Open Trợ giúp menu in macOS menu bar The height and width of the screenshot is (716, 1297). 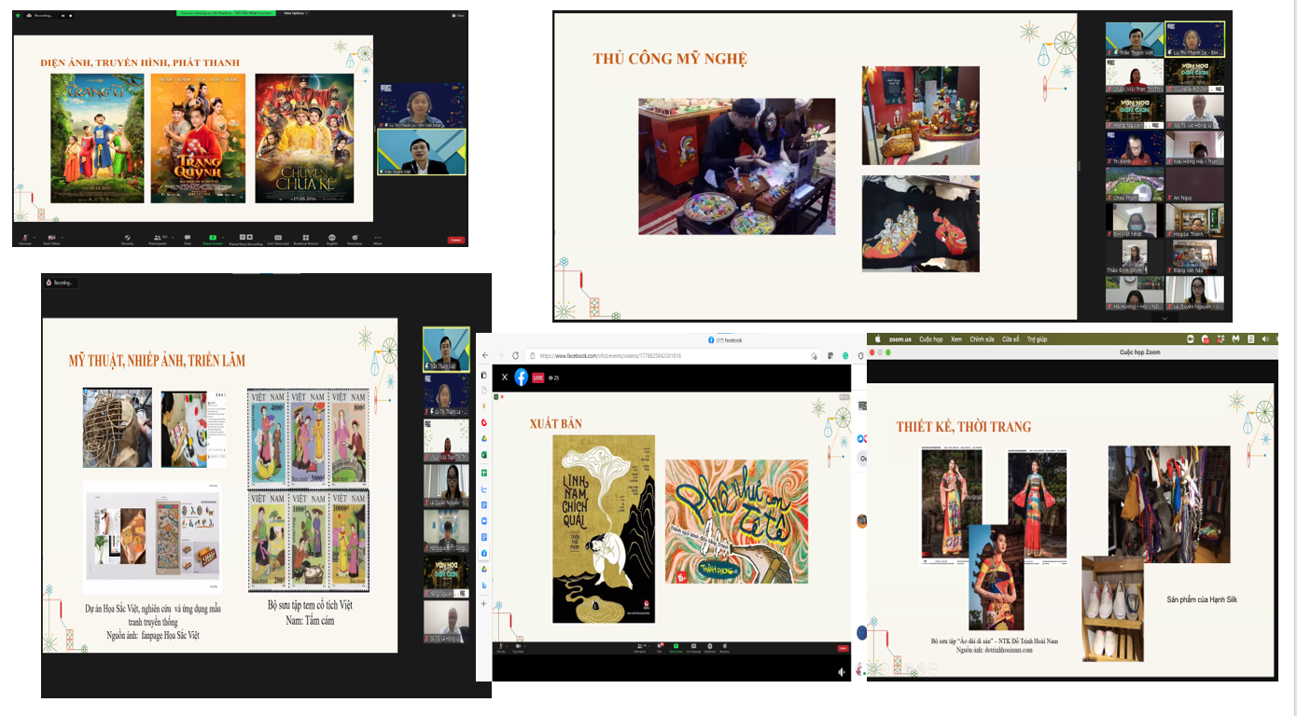pyautogui.click(x=1037, y=339)
